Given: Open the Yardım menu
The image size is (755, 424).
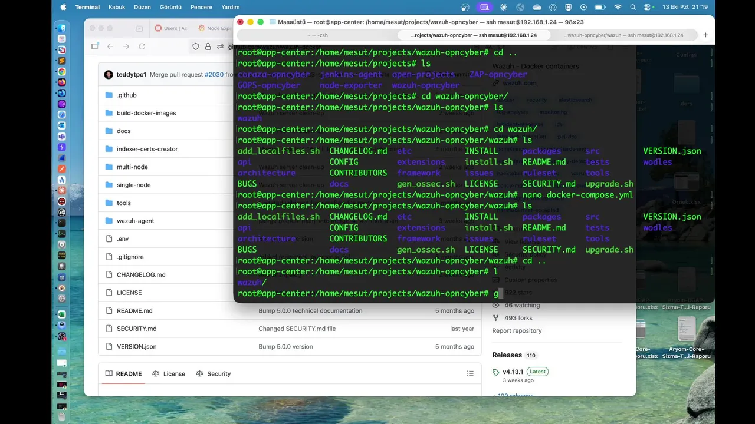Looking at the screenshot, I should (230, 7).
